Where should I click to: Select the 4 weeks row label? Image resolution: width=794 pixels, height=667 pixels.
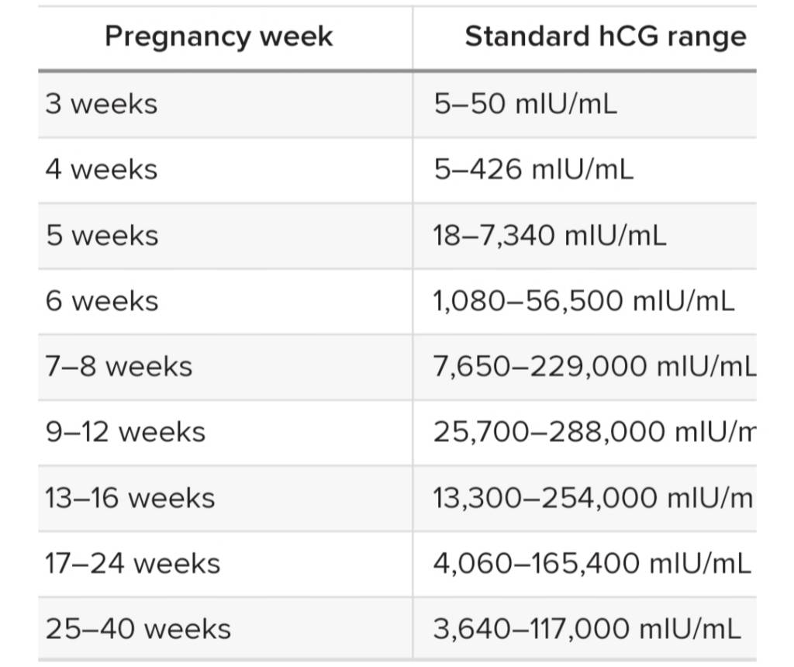click(102, 169)
